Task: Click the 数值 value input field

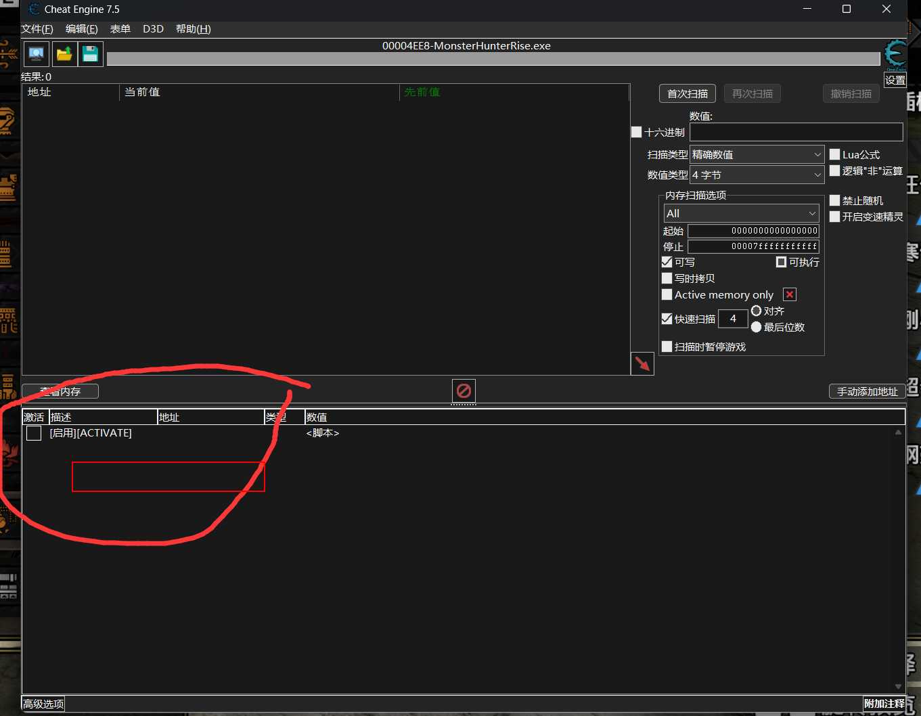Action: pyautogui.click(x=796, y=132)
